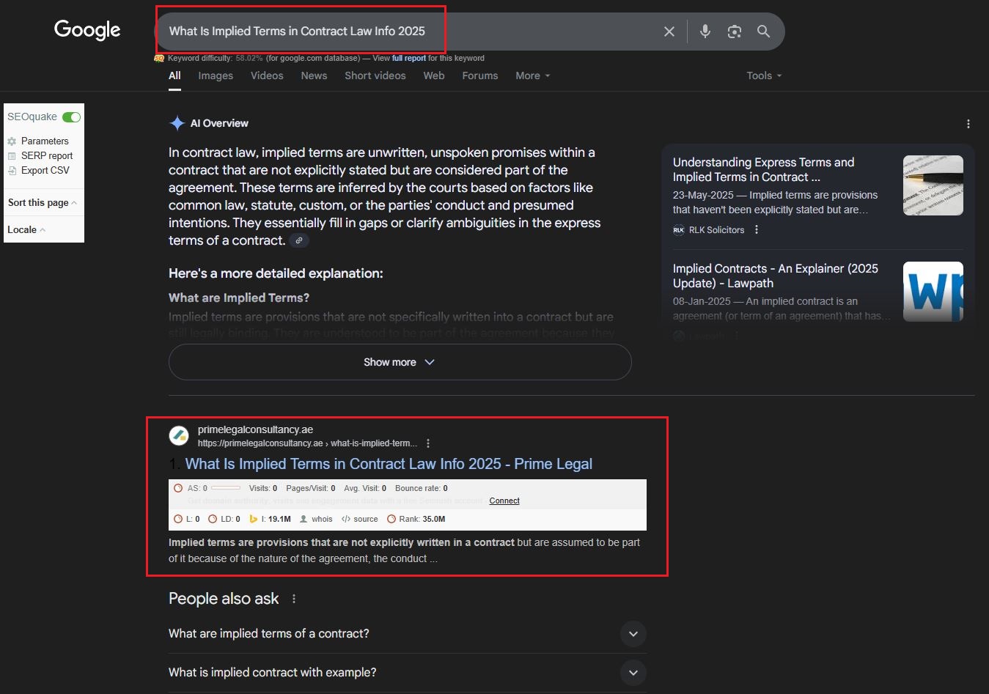
Task: Clear the search box text
Action: point(669,32)
